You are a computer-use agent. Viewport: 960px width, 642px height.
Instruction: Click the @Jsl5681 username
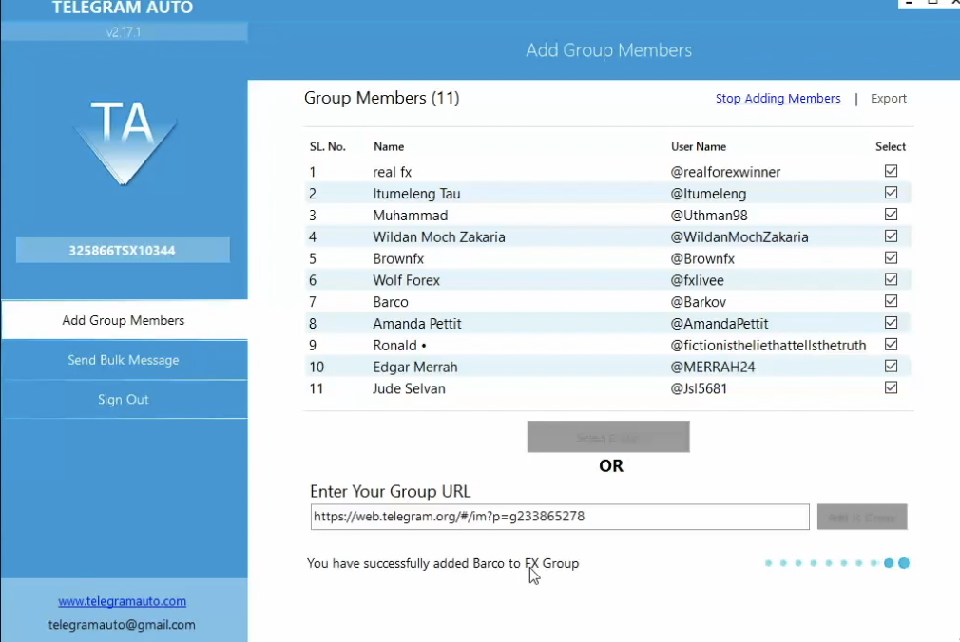699,388
